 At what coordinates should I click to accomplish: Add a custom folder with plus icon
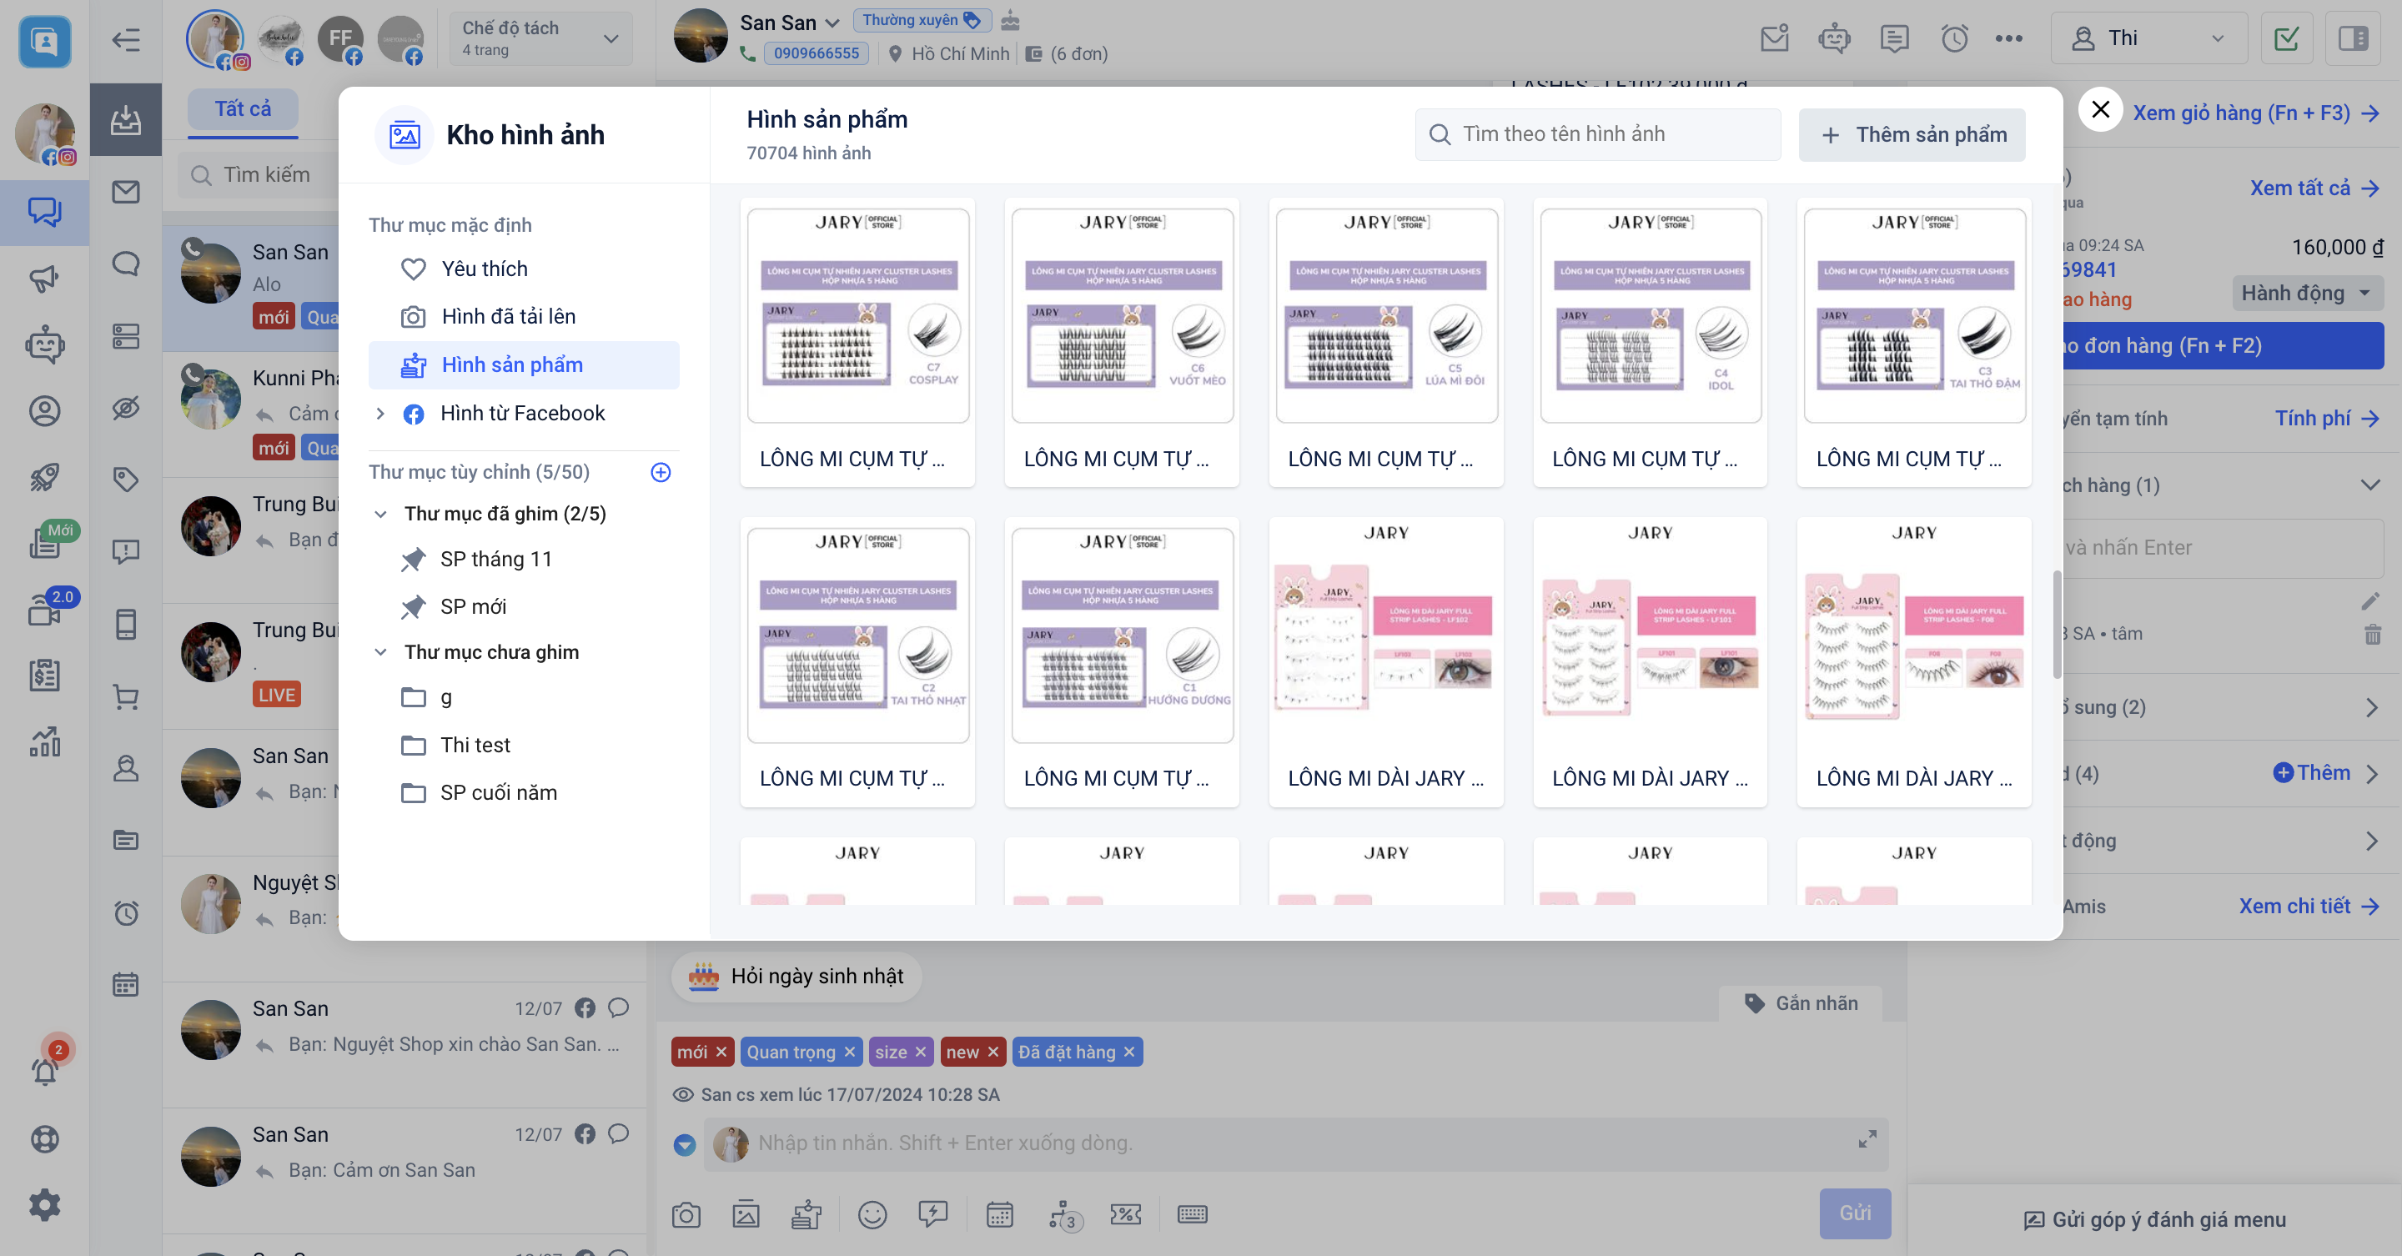pos(661,473)
